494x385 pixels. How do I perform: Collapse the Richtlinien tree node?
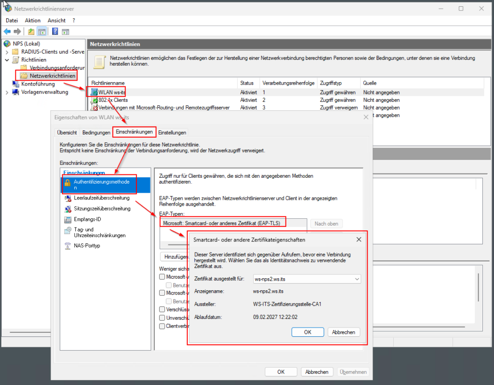7,59
